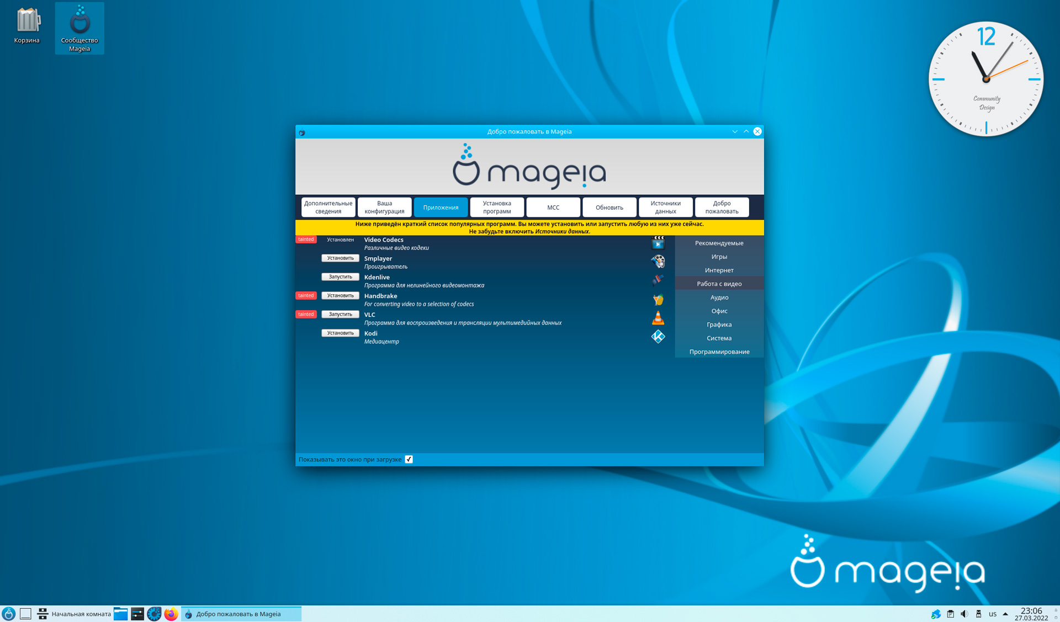This screenshot has width=1060, height=622.
Task: Click the Handbrake pineapple icon
Action: (658, 299)
